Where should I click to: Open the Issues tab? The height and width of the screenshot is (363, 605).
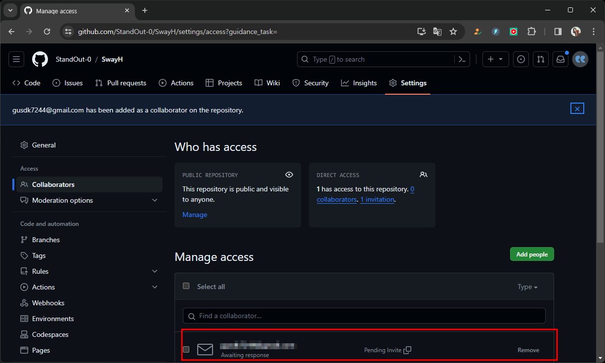pyautogui.click(x=68, y=83)
